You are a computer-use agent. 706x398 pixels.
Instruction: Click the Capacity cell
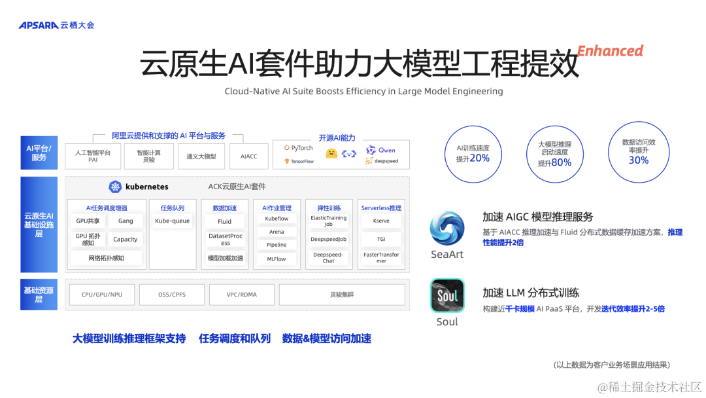coord(126,240)
